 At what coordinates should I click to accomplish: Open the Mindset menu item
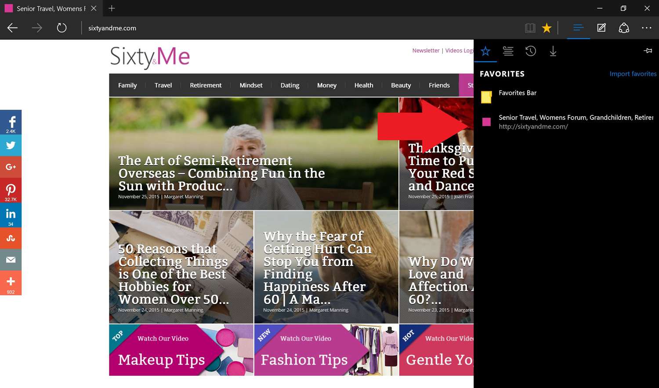(251, 85)
